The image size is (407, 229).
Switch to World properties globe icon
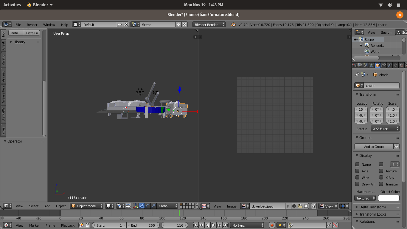click(372, 65)
